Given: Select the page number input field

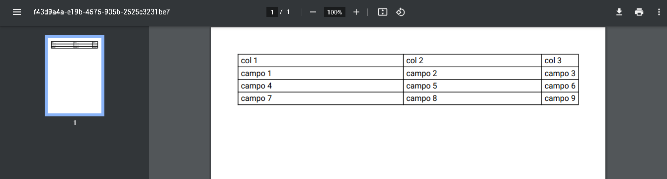Looking at the screenshot, I should coord(272,12).
